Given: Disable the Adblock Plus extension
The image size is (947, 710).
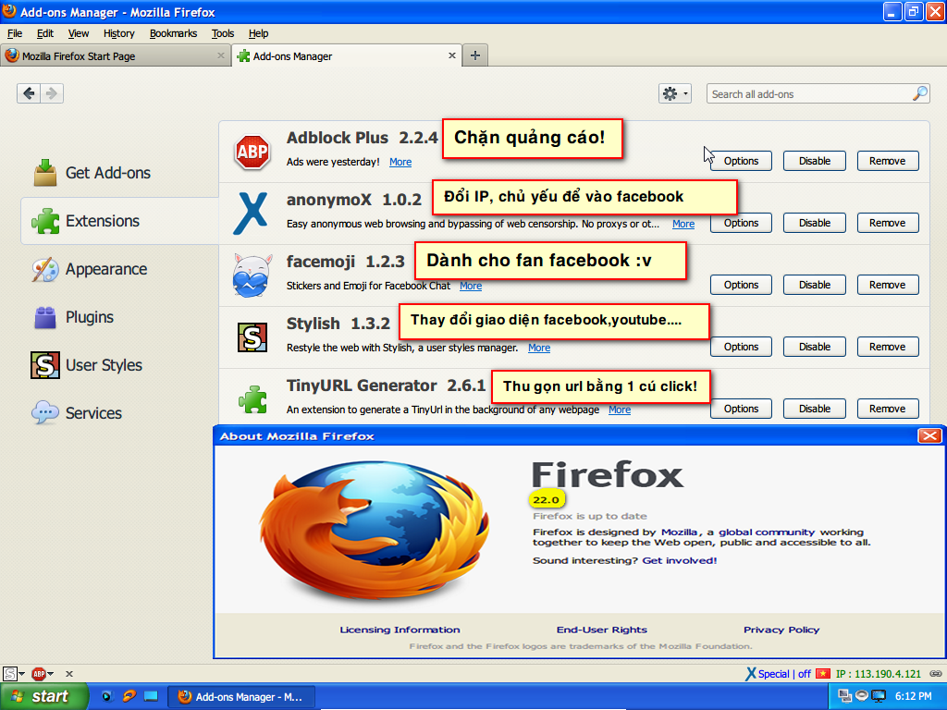Looking at the screenshot, I should pyautogui.click(x=815, y=161).
